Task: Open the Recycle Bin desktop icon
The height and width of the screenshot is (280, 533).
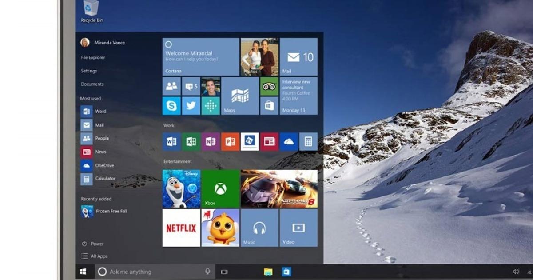Action: [x=91, y=12]
